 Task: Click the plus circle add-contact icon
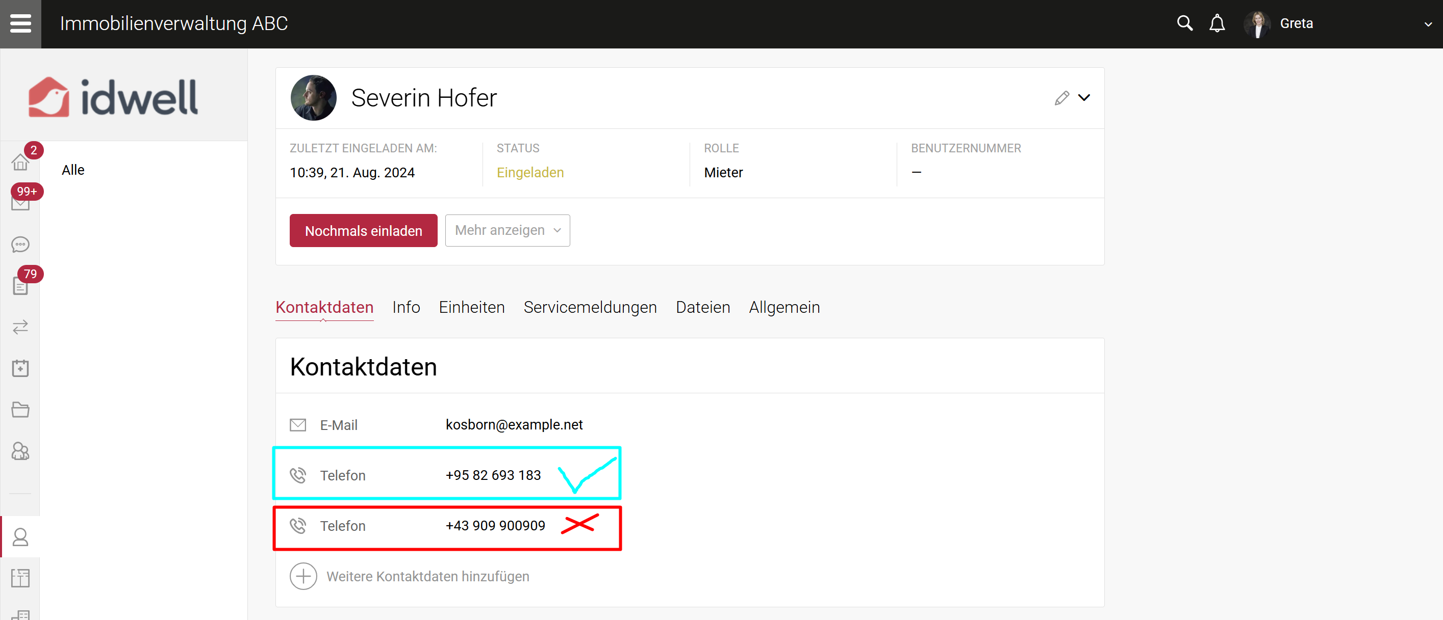303,576
